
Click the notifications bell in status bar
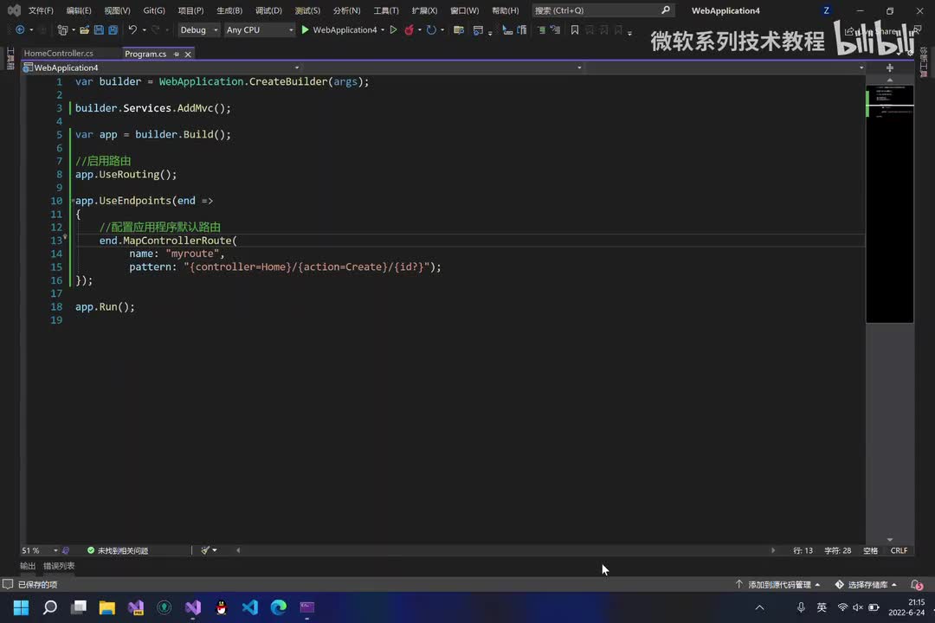917,584
